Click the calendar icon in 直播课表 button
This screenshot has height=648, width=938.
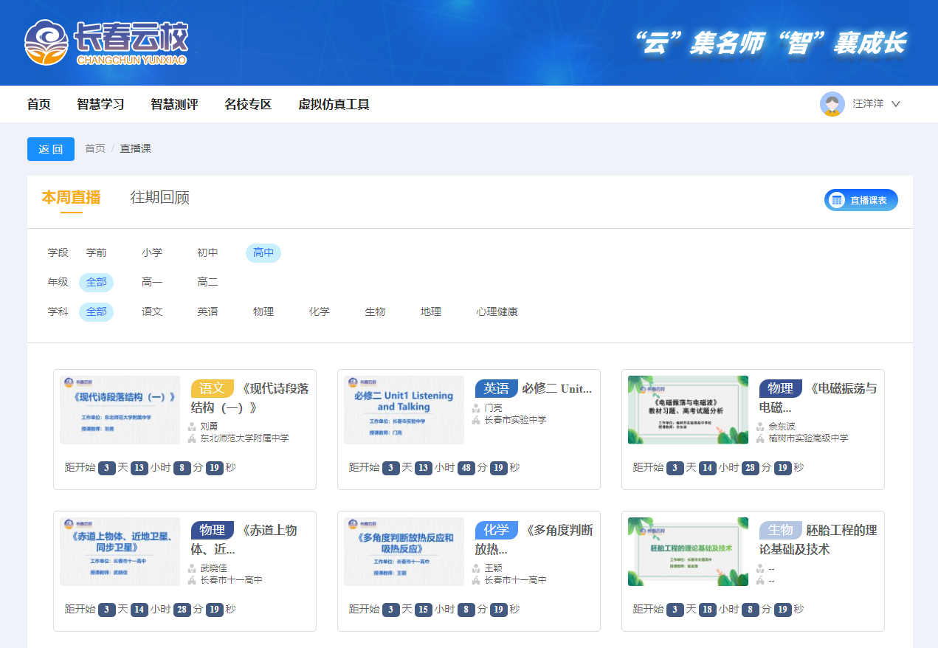point(837,200)
